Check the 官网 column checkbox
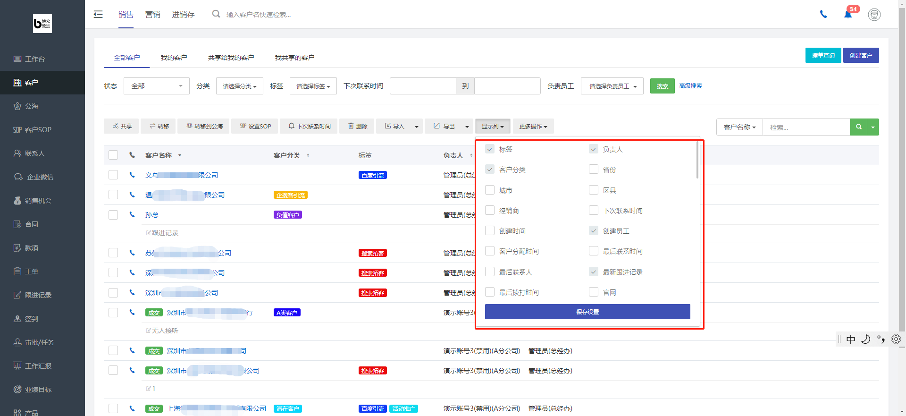The width and height of the screenshot is (906, 416). 594,292
